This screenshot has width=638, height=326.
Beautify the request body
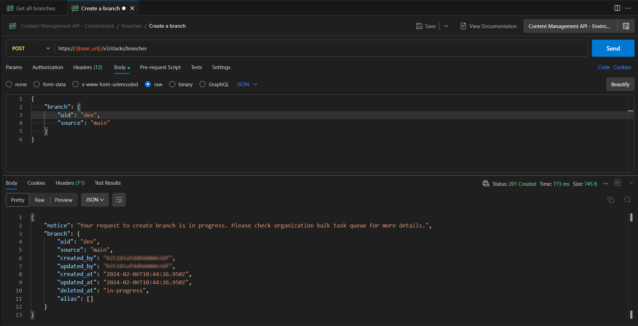[620, 84]
